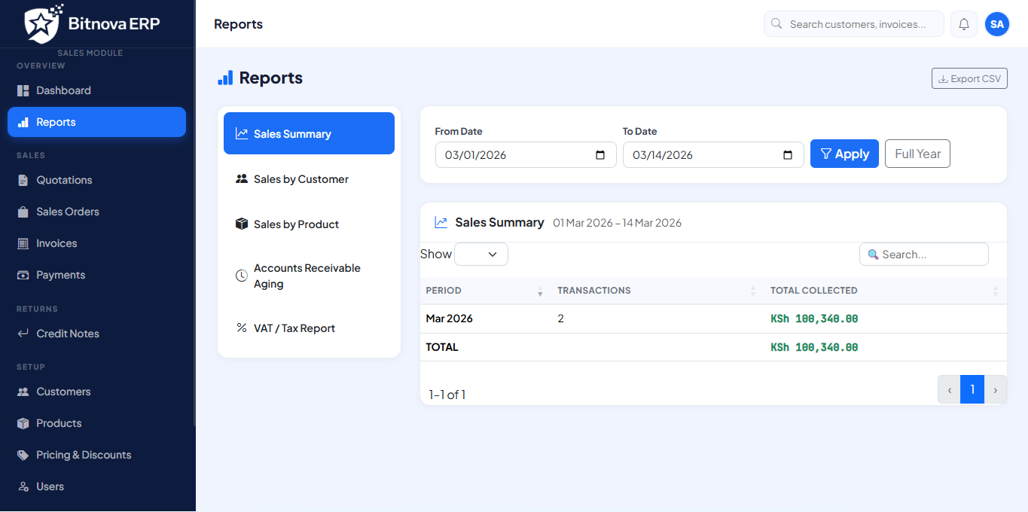Click the Apply filter button

pos(844,154)
